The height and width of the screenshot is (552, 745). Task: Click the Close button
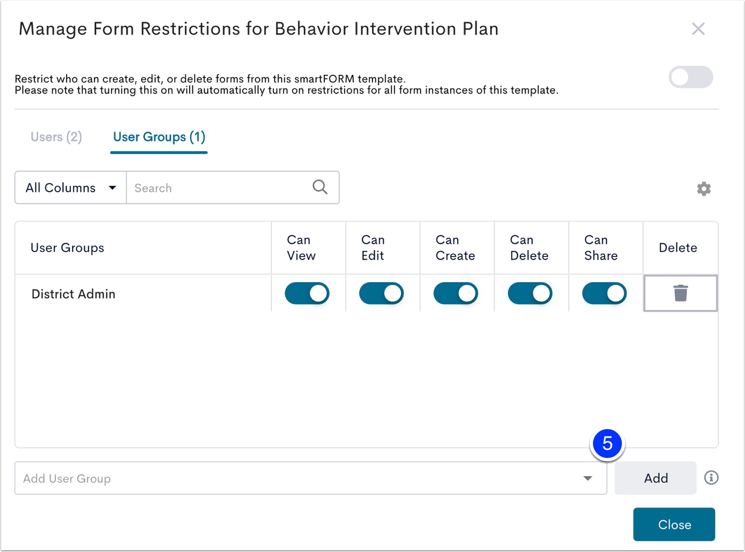click(x=674, y=525)
